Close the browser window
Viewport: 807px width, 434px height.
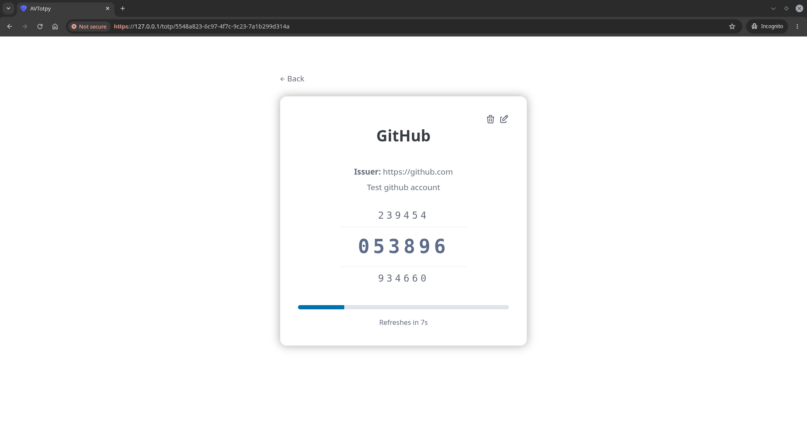point(799,8)
